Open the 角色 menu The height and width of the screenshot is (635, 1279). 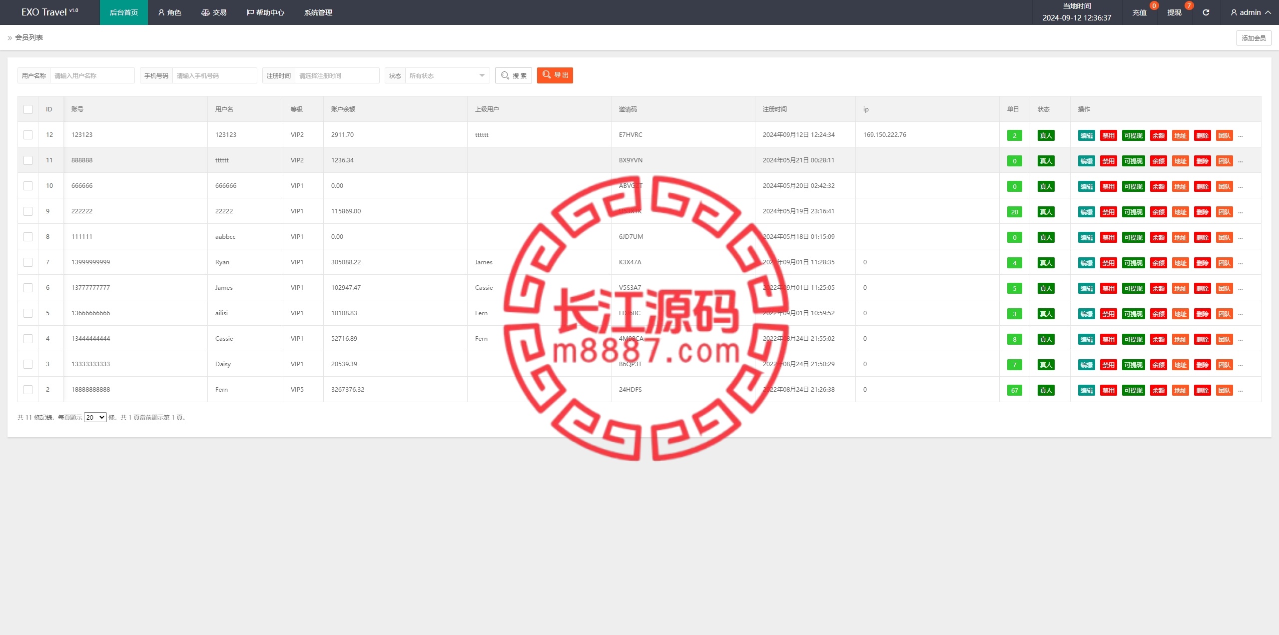[169, 12]
